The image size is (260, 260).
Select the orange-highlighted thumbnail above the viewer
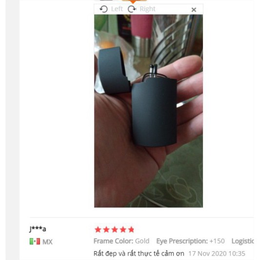coord(135,0)
